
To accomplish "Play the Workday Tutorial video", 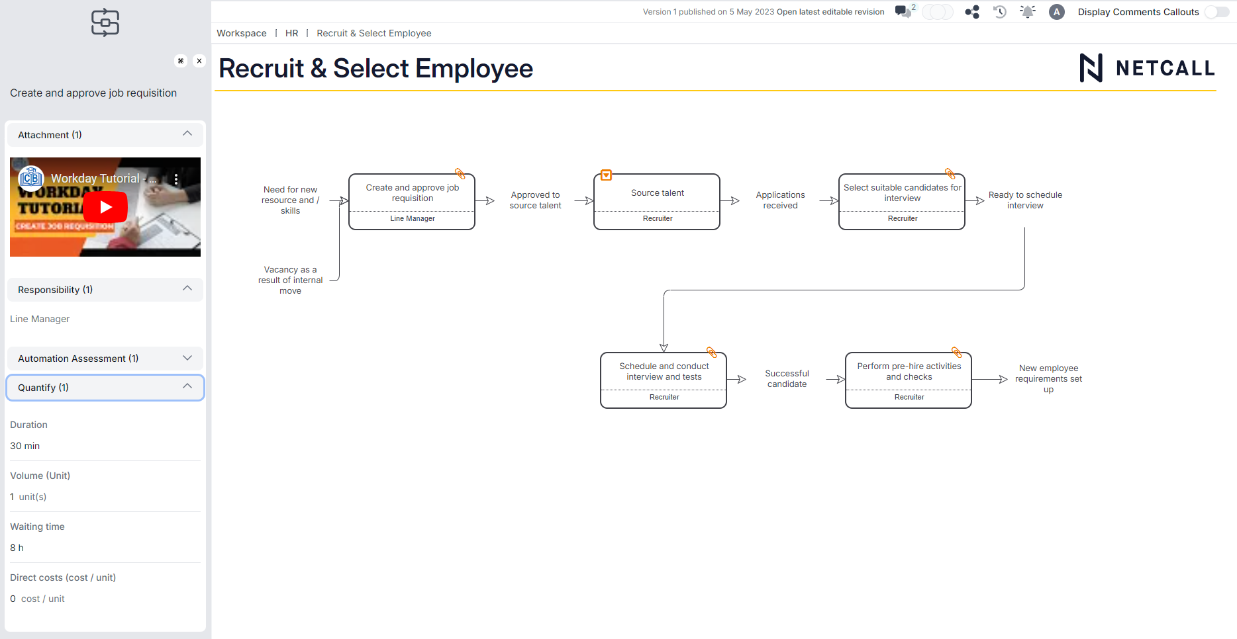I will pyautogui.click(x=105, y=206).
